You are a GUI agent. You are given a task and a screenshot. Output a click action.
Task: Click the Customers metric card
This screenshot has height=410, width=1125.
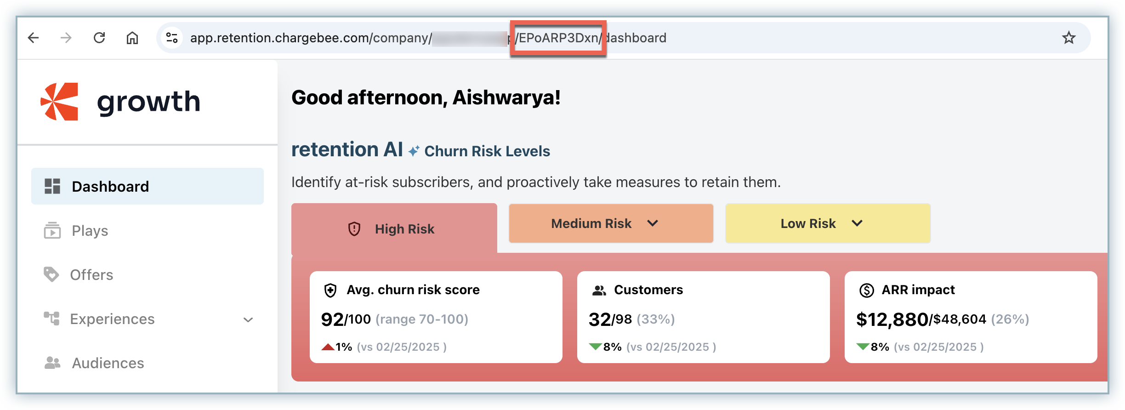click(703, 317)
